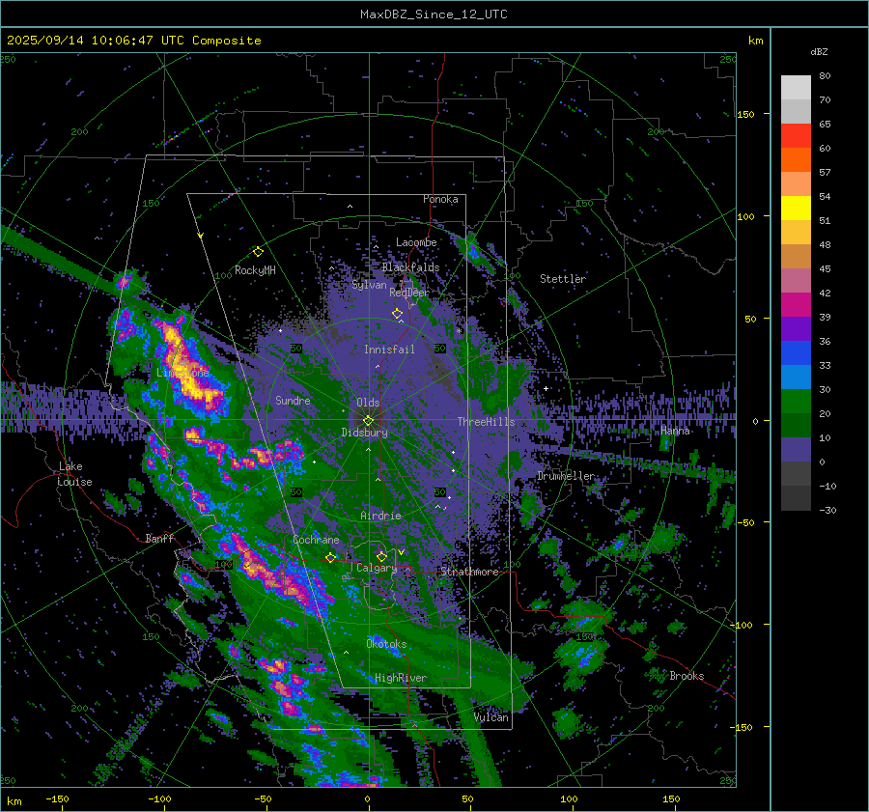This screenshot has height=812, width=869.
Task: Select the orange 57-60 dBZ legend swatch
Action: pos(796,160)
